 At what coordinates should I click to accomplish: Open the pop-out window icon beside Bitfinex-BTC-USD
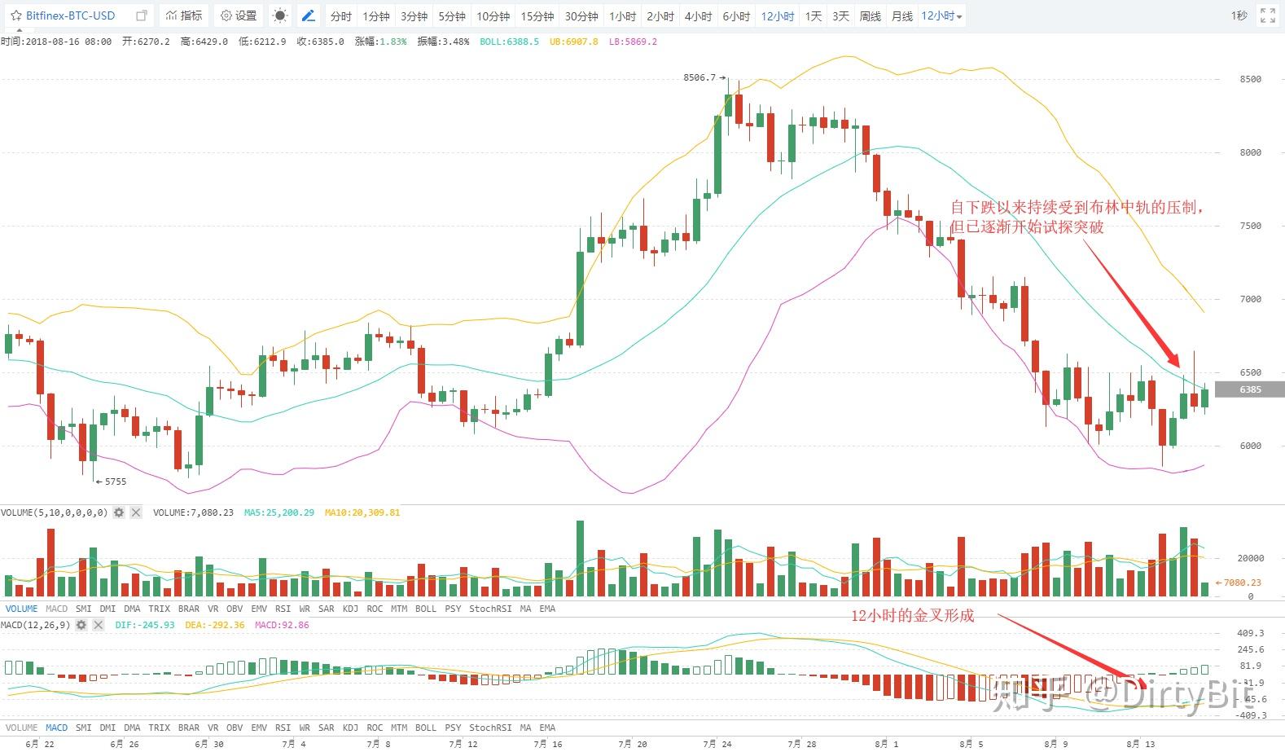pos(142,15)
